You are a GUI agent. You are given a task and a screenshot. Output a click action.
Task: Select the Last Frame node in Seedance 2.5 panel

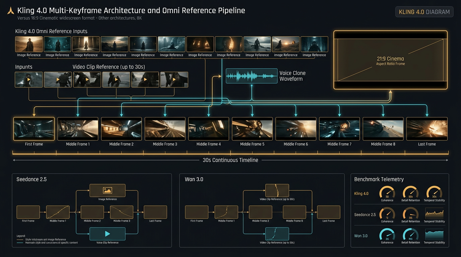pyautogui.click(x=155, y=212)
